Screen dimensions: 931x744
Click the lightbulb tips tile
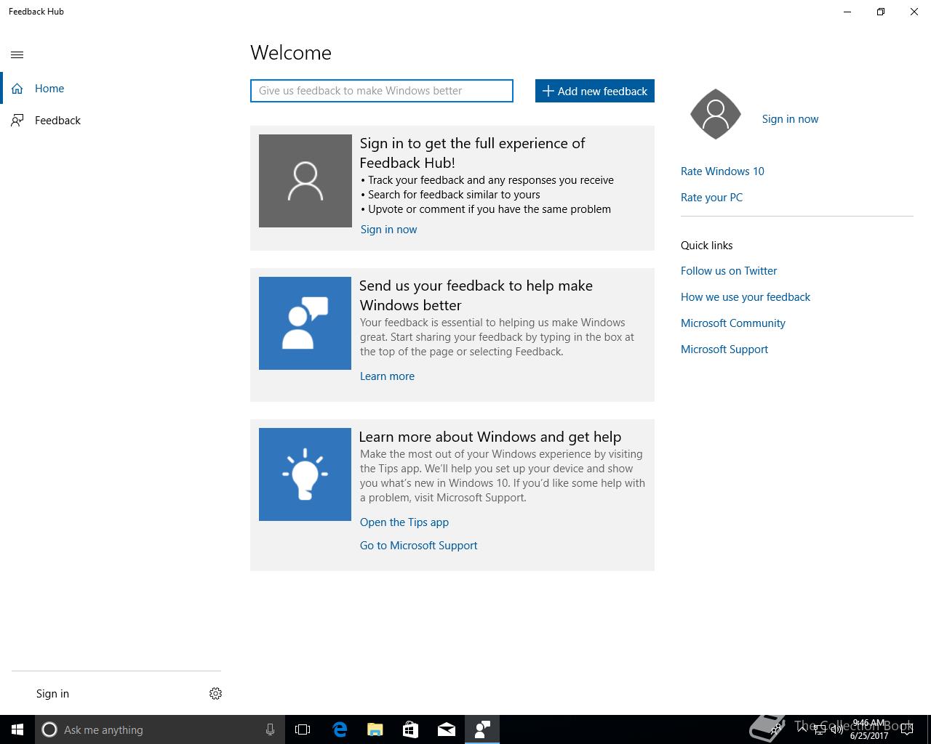305,474
